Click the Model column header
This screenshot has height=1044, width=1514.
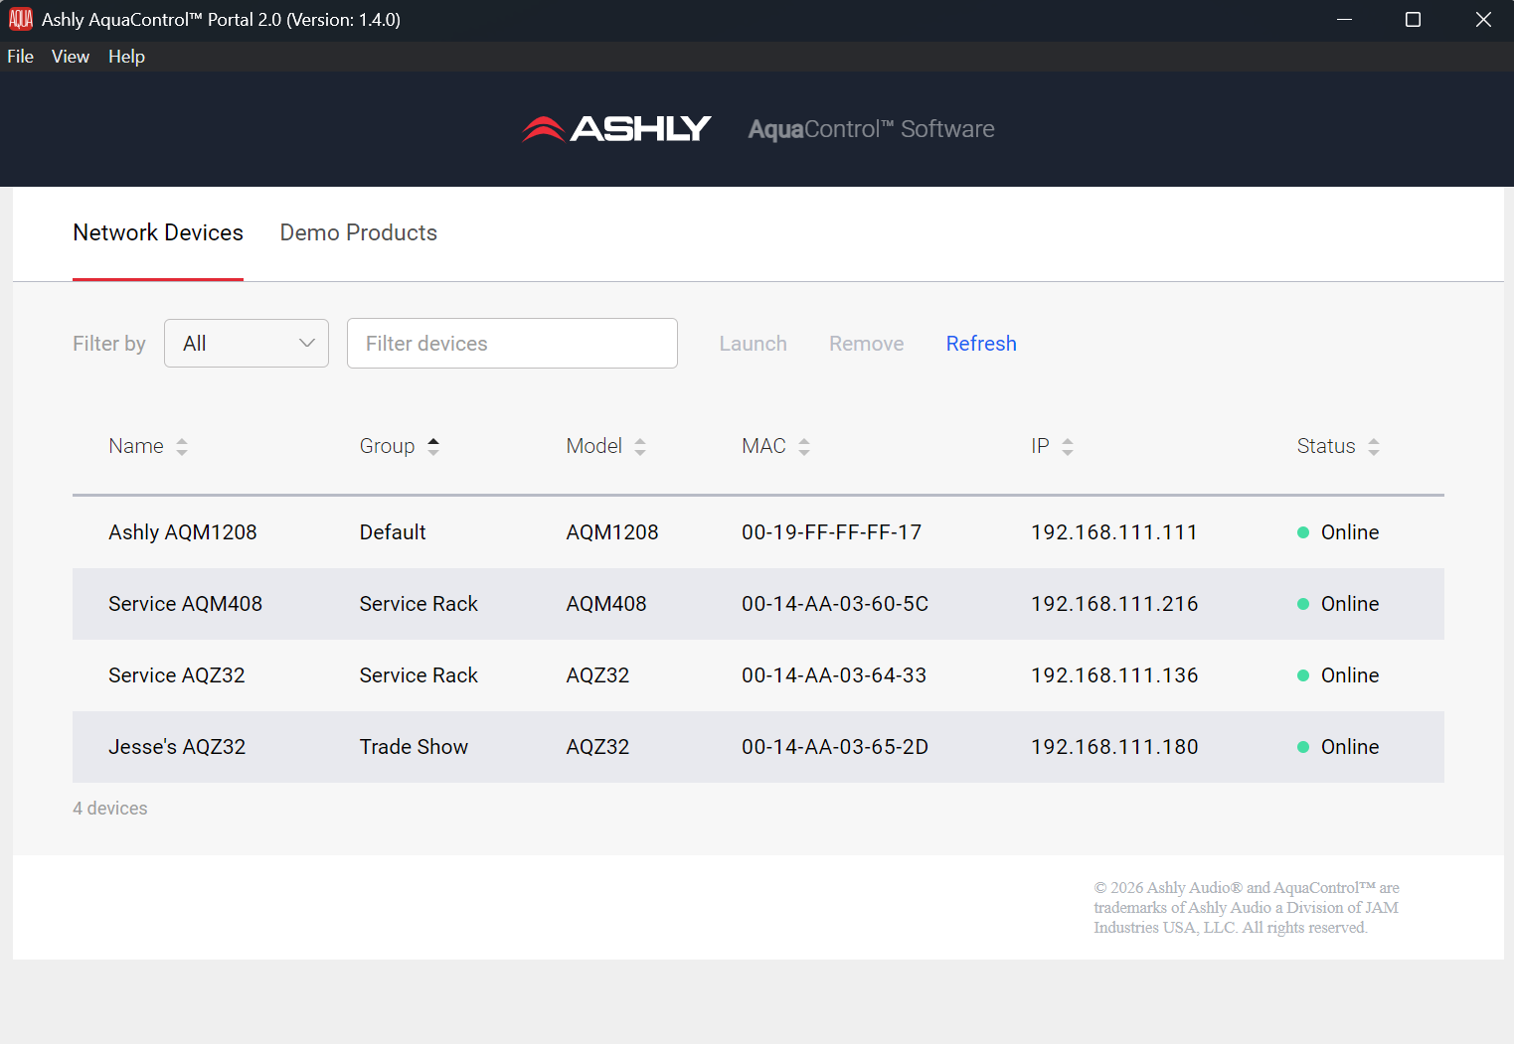593,446
